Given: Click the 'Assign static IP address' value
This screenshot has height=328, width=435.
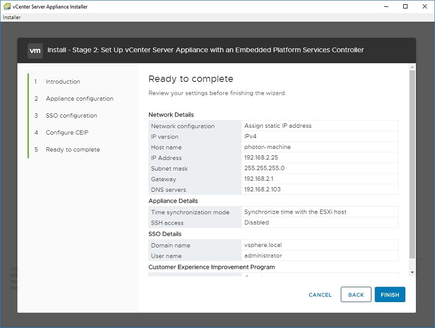Looking at the screenshot, I should tap(278, 126).
